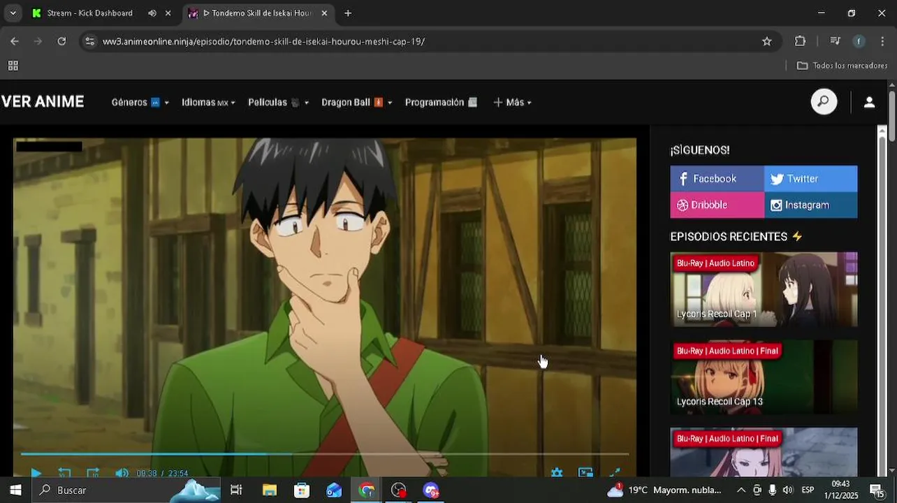Open Discord from taskbar

[431, 490]
